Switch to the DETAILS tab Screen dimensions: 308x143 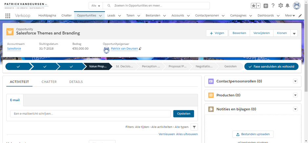tap(76, 82)
